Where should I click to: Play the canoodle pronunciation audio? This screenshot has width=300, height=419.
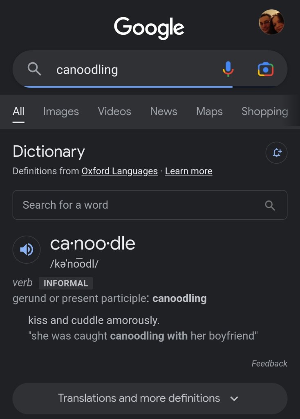(x=27, y=249)
